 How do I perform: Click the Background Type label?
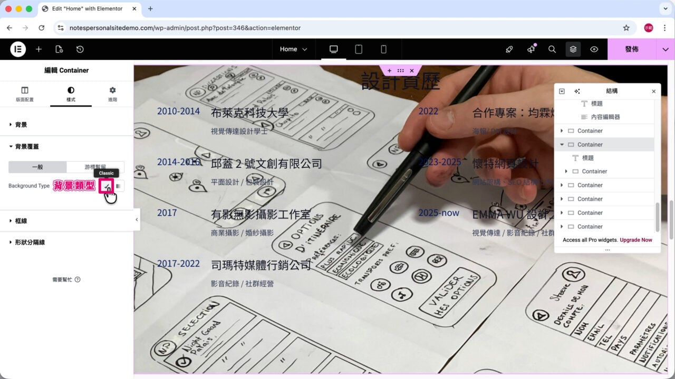(x=29, y=186)
